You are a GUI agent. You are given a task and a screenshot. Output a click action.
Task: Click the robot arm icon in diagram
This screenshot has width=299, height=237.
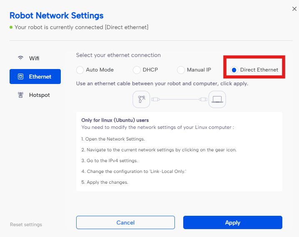141,100
